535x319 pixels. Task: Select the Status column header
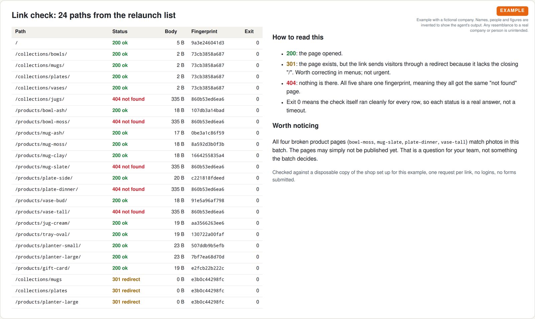[x=120, y=31]
